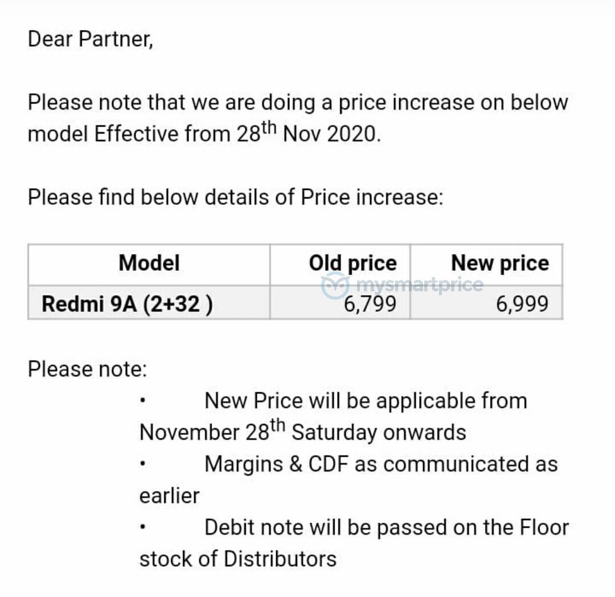Click the third bullet point marker

[x=143, y=527]
